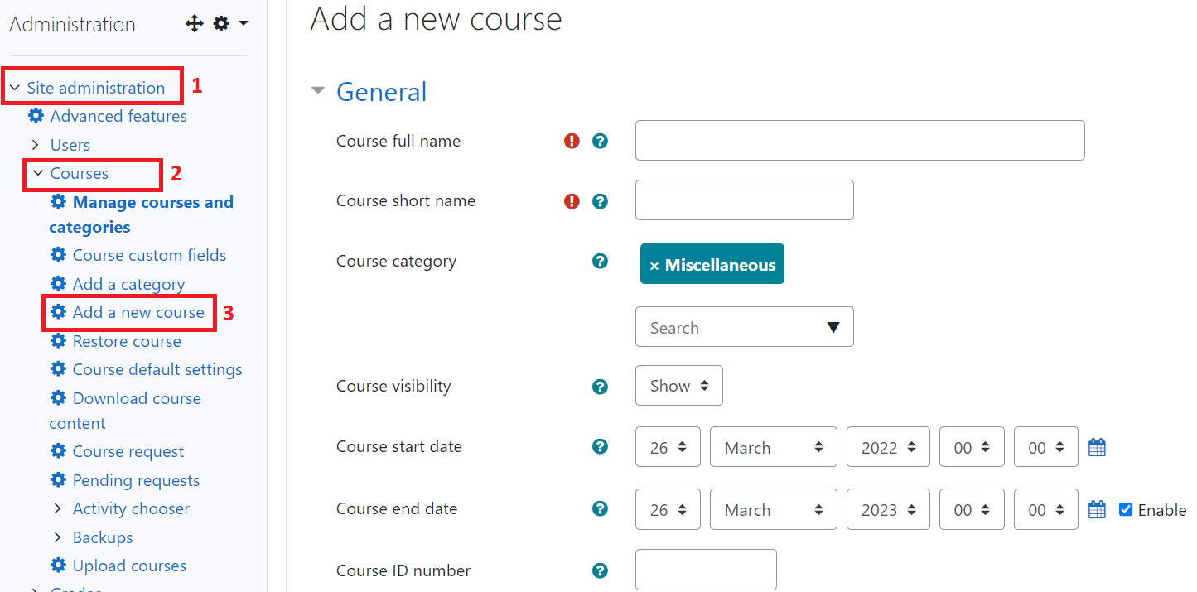
Task: Expand the Activity chooser section
Action: 57,508
